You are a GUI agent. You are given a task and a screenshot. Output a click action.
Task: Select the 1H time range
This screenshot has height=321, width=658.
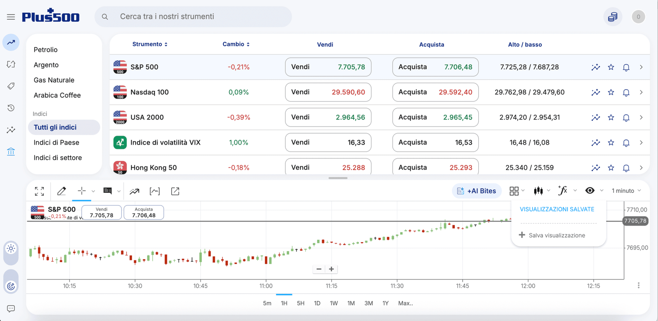coord(284,303)
